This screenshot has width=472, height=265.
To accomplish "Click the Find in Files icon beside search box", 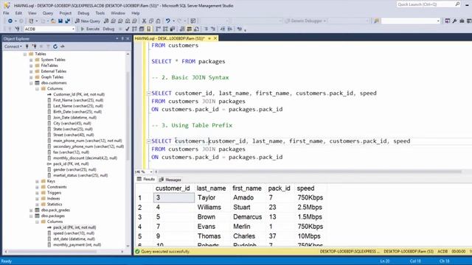I will tap(376, 21).
